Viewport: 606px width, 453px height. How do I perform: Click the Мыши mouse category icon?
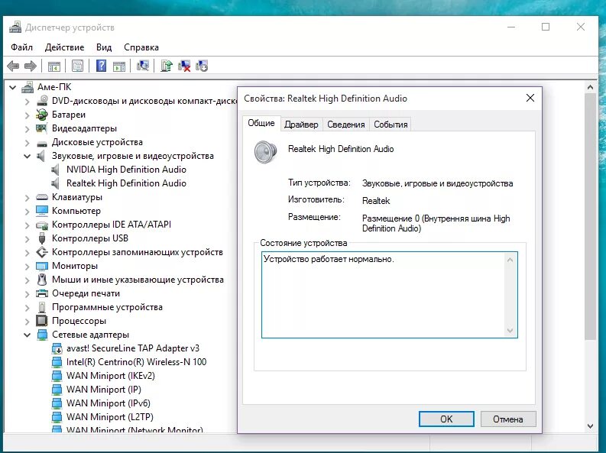click(x=42, y=280)
